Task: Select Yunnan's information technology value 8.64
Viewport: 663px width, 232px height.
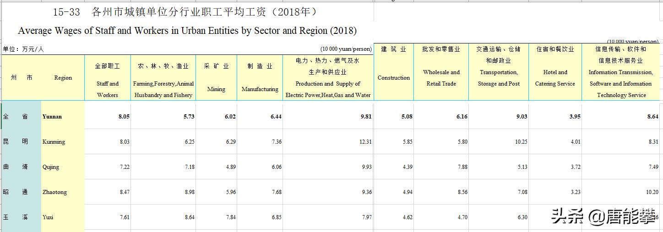Action: (x=653, y=116)
